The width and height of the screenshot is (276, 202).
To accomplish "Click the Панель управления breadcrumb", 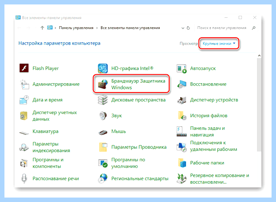I will tap(76, 28).
